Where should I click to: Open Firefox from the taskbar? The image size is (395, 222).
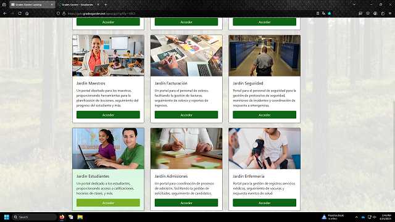point(62,217)
